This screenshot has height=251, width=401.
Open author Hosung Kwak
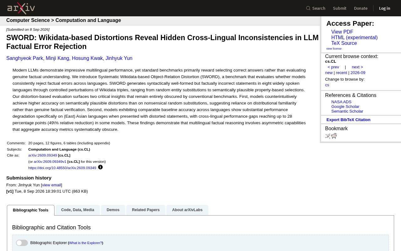tap(87, 58)
